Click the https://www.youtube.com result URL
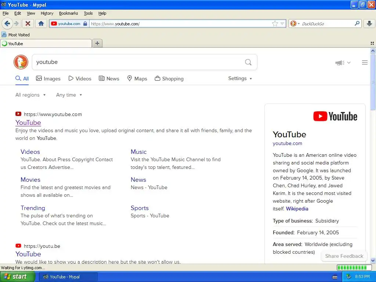376x282 pixels. pos(53,115)
